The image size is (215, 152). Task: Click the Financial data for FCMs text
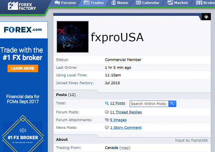23,99
